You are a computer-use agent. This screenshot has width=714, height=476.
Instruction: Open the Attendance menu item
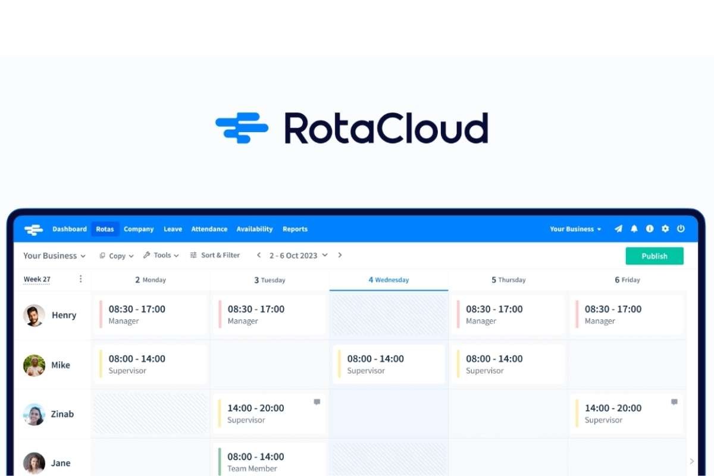tap(209, 229)
